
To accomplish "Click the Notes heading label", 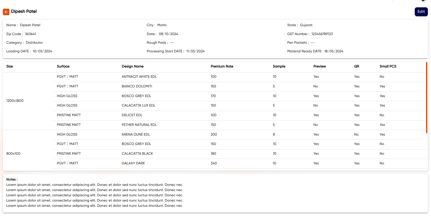I will point(12,180).
